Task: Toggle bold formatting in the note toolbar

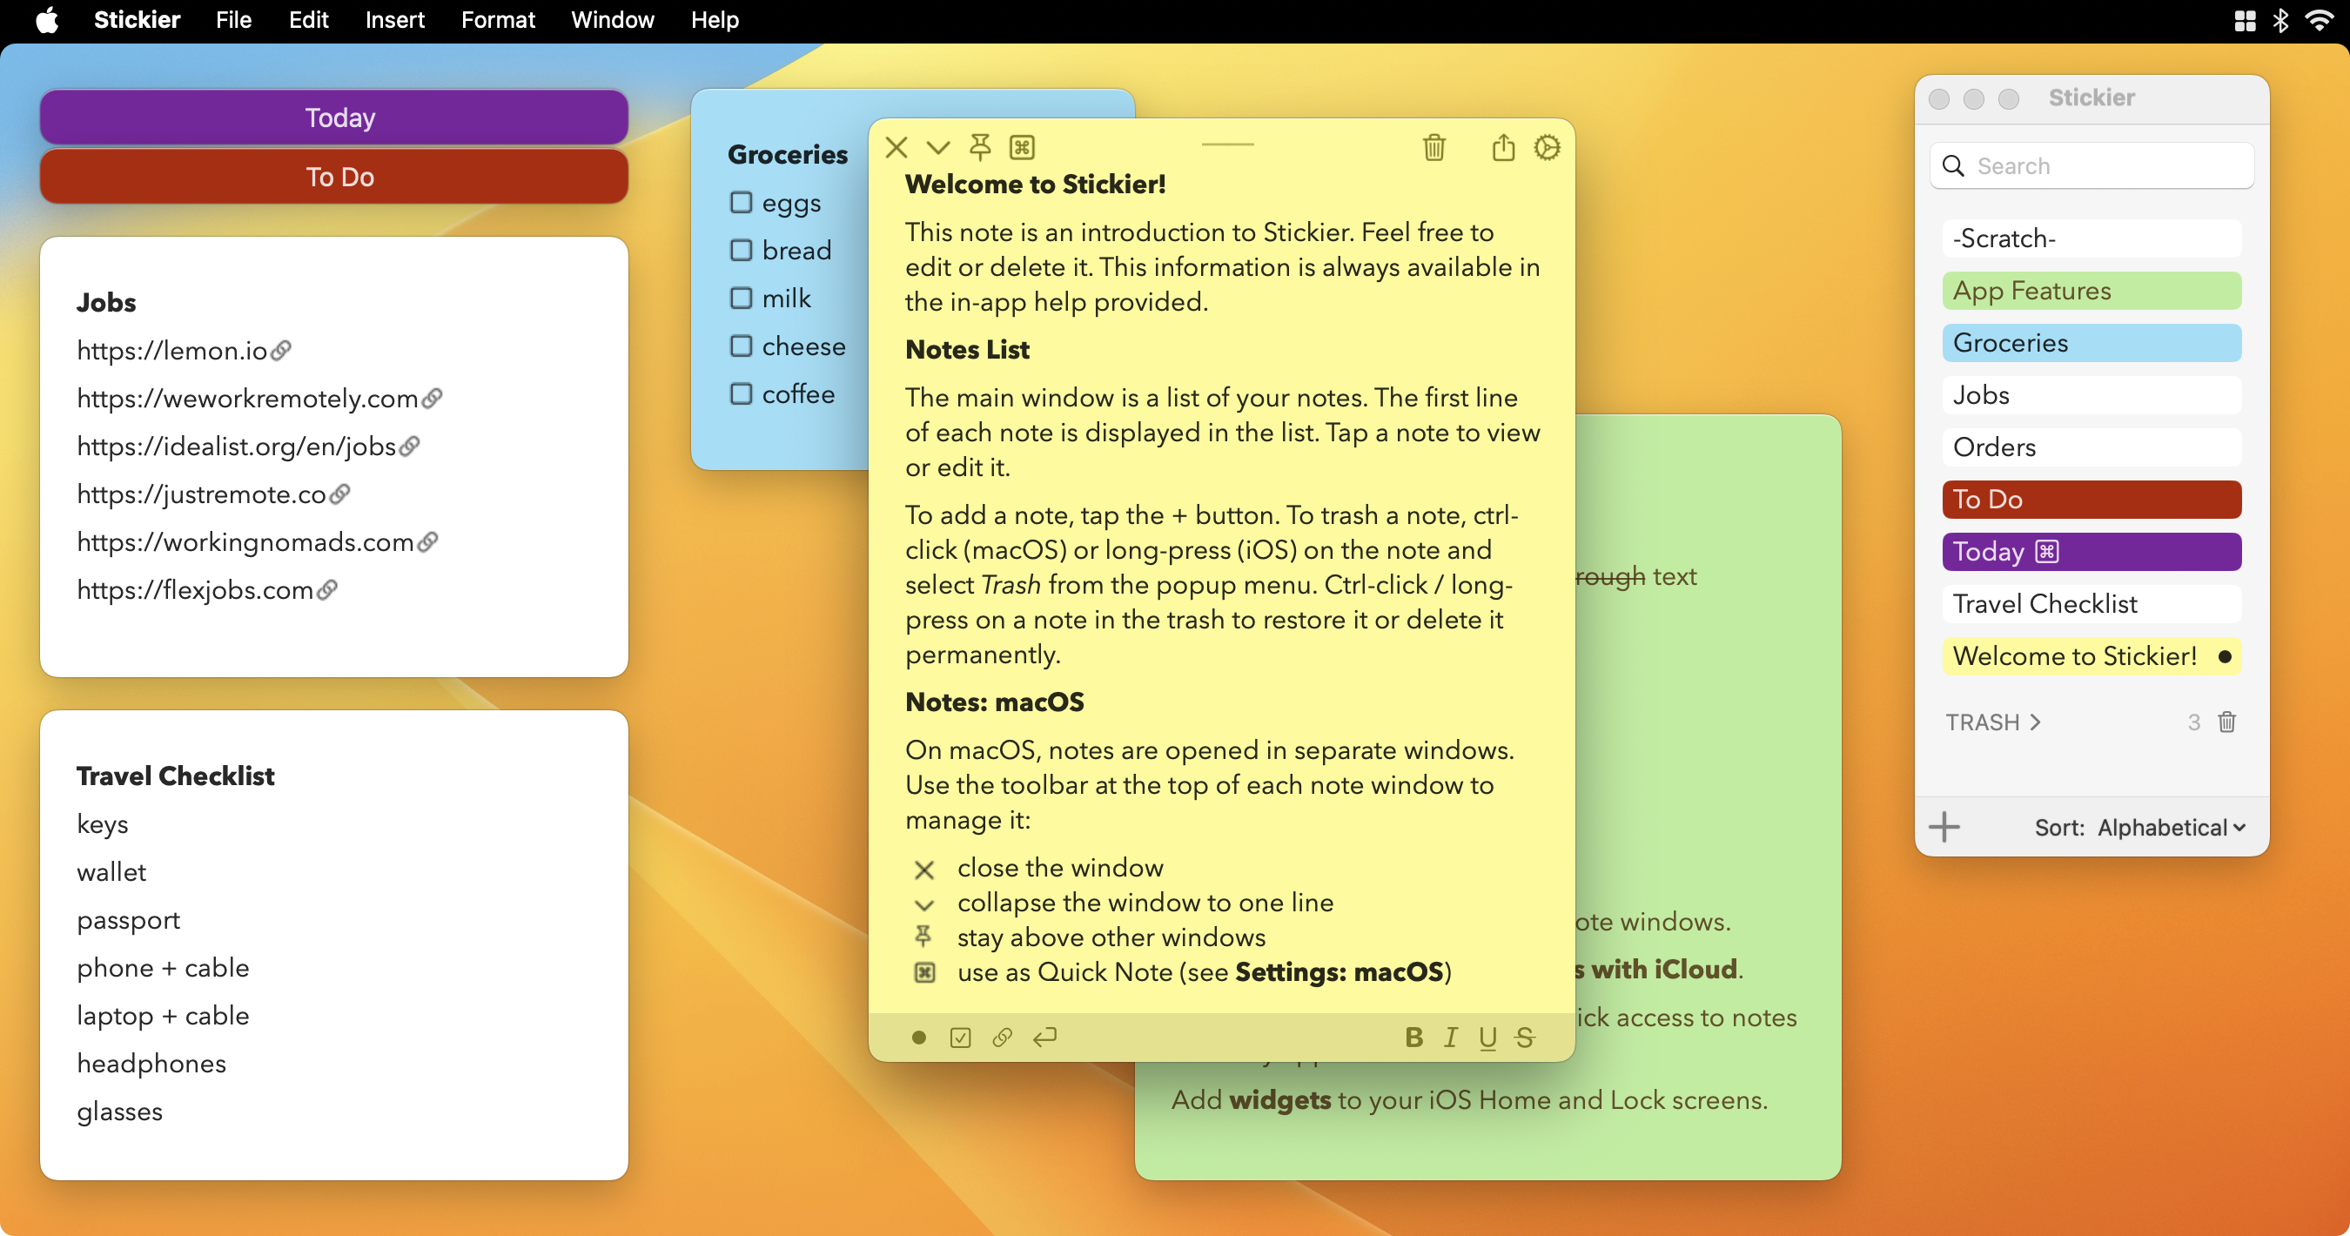Action: pos(1414,1038)
